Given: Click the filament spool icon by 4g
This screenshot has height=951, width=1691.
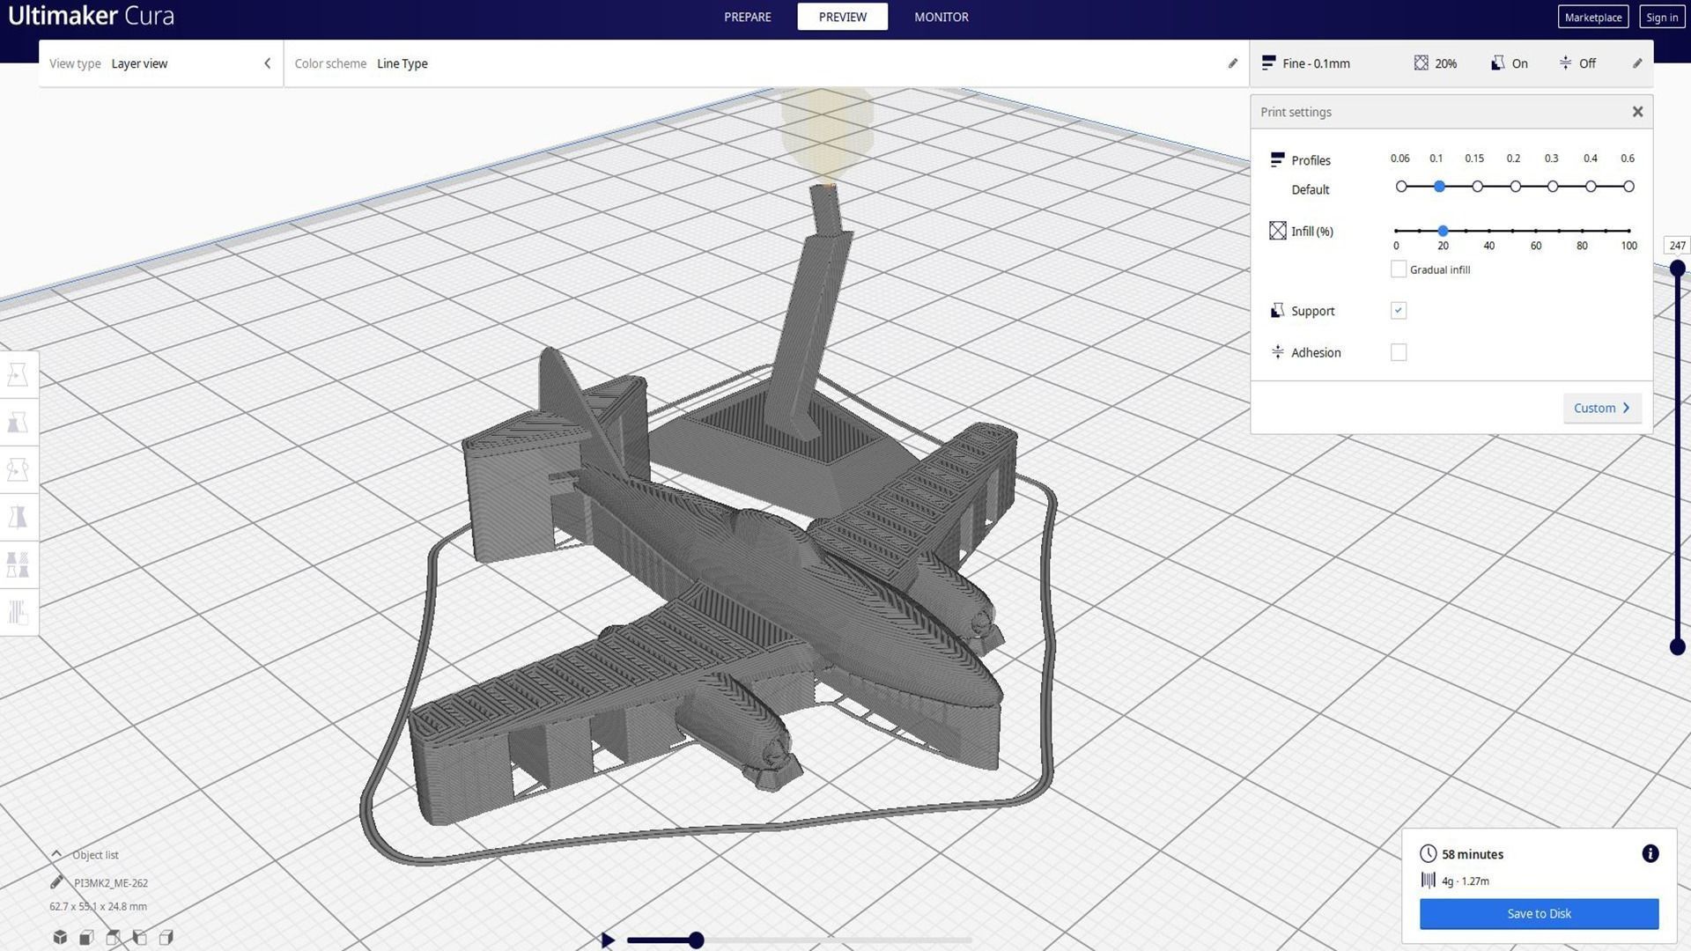Looking at the screenshot, I should 1428,880.
